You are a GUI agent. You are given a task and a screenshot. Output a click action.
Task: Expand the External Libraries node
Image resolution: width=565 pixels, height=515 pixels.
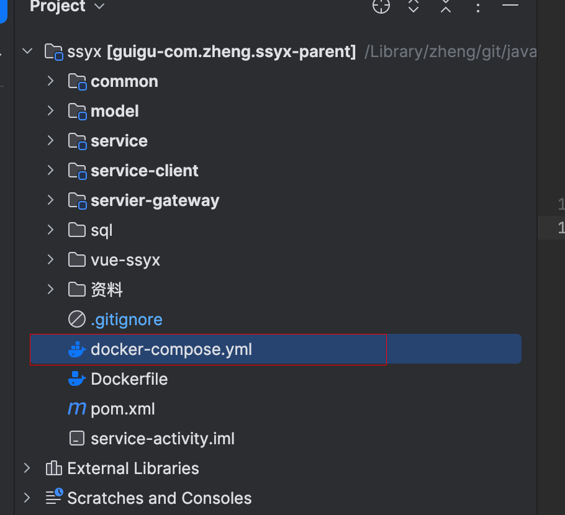click(x=27, y=468)
